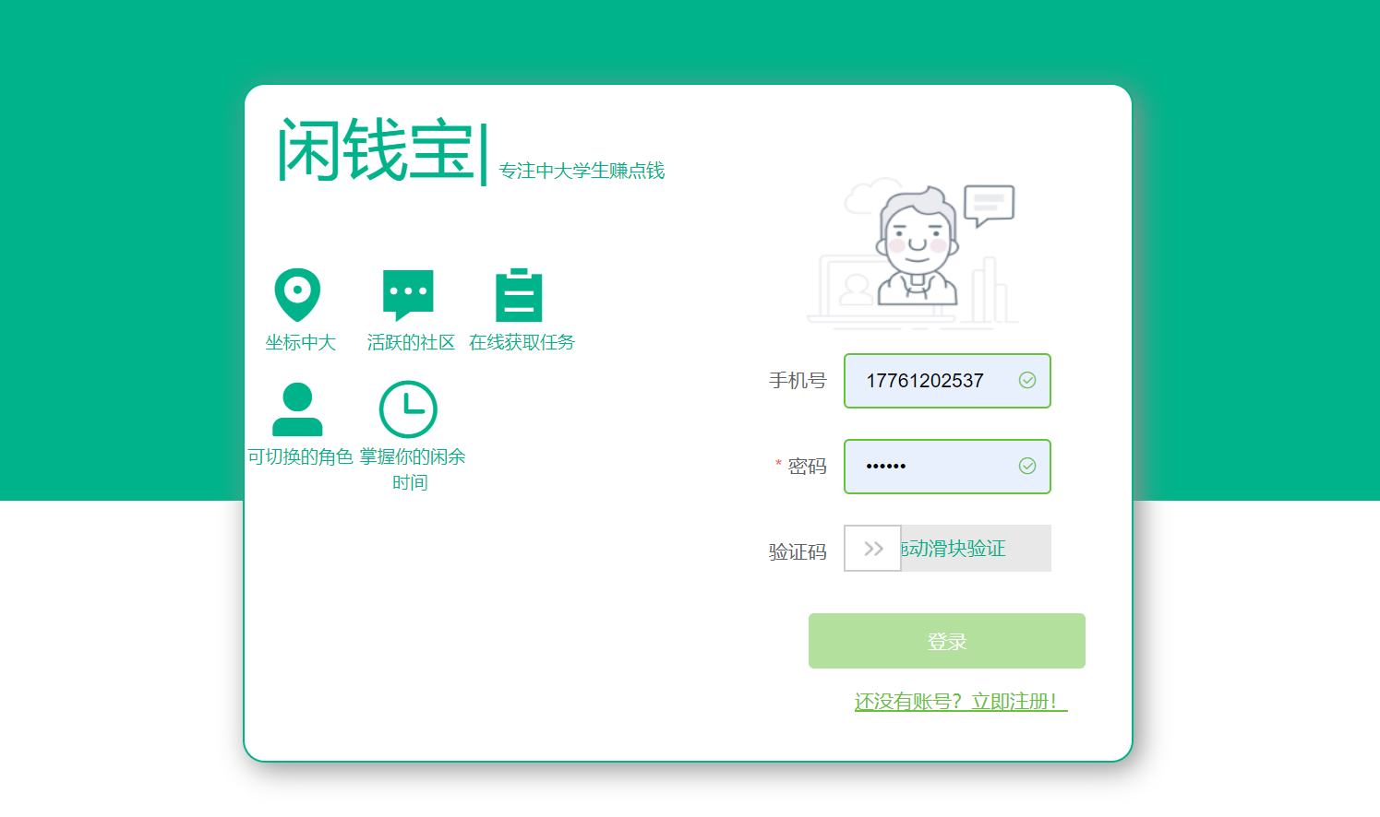Click the clipboard task icon
Image resolution: width=1380 pixels, height=817 pixels.
pyautogui.click(x=519, y=295)
